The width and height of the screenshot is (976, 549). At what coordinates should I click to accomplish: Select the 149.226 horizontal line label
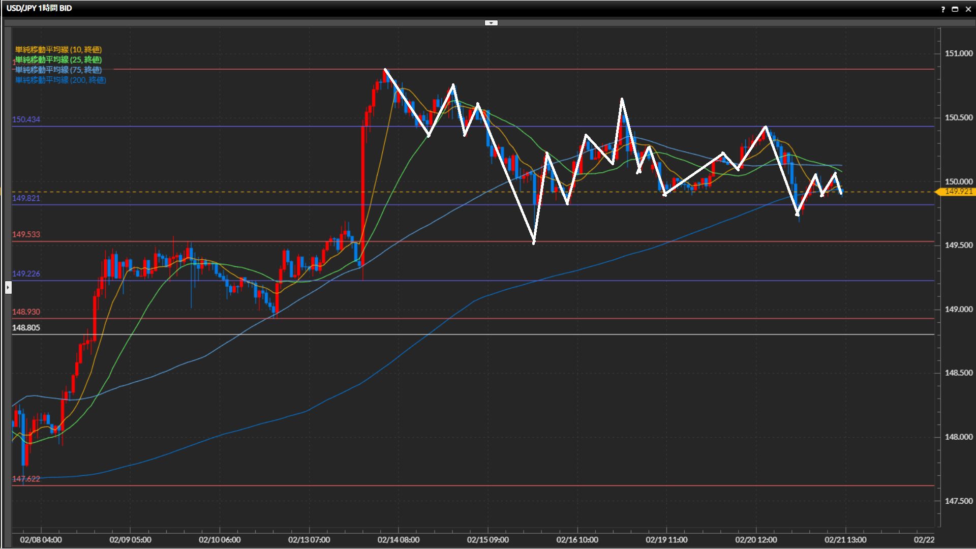tap(26, 273)
